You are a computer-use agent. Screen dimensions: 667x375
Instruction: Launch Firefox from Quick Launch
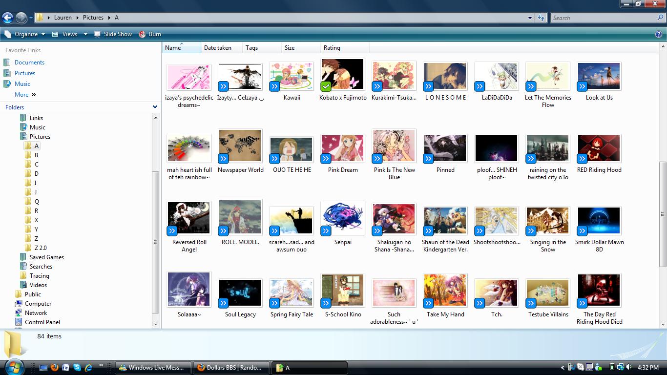[54, 367]
